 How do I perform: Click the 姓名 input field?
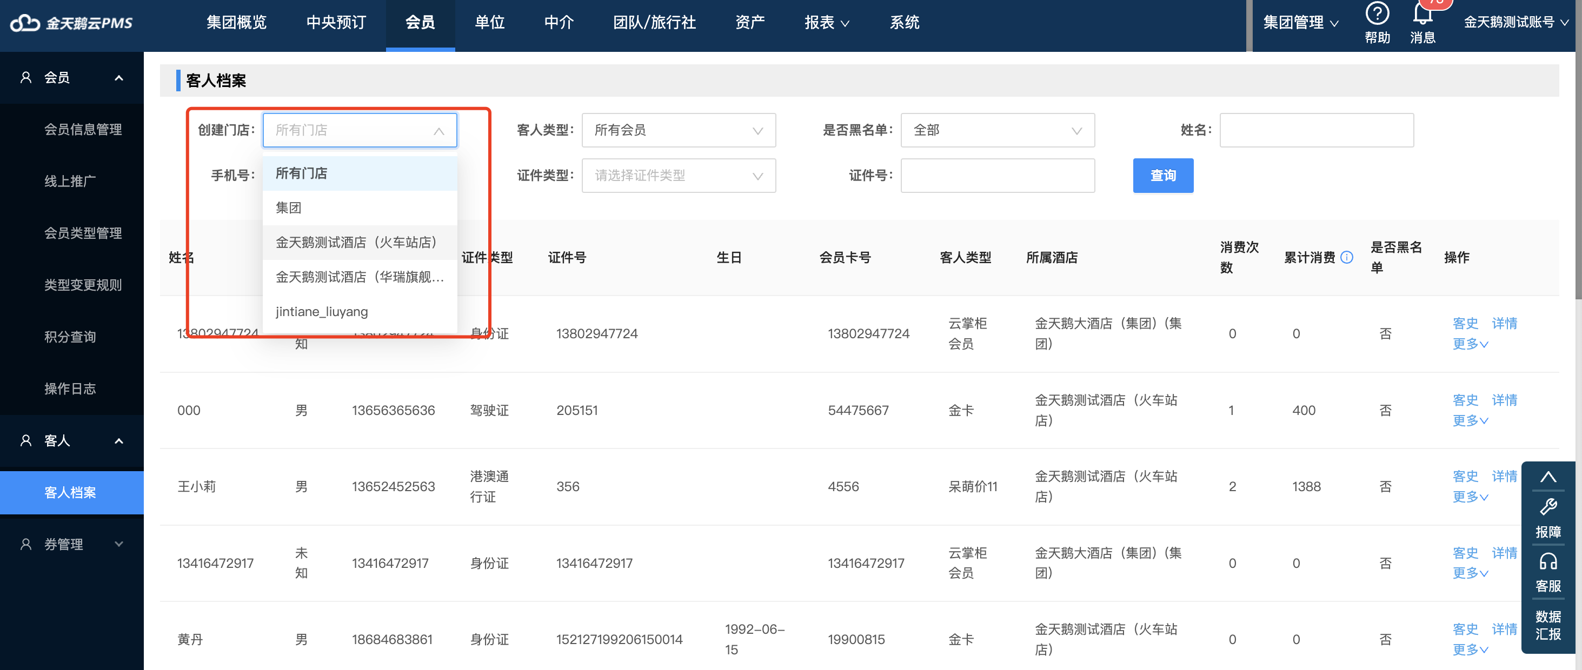point(1316,130)
